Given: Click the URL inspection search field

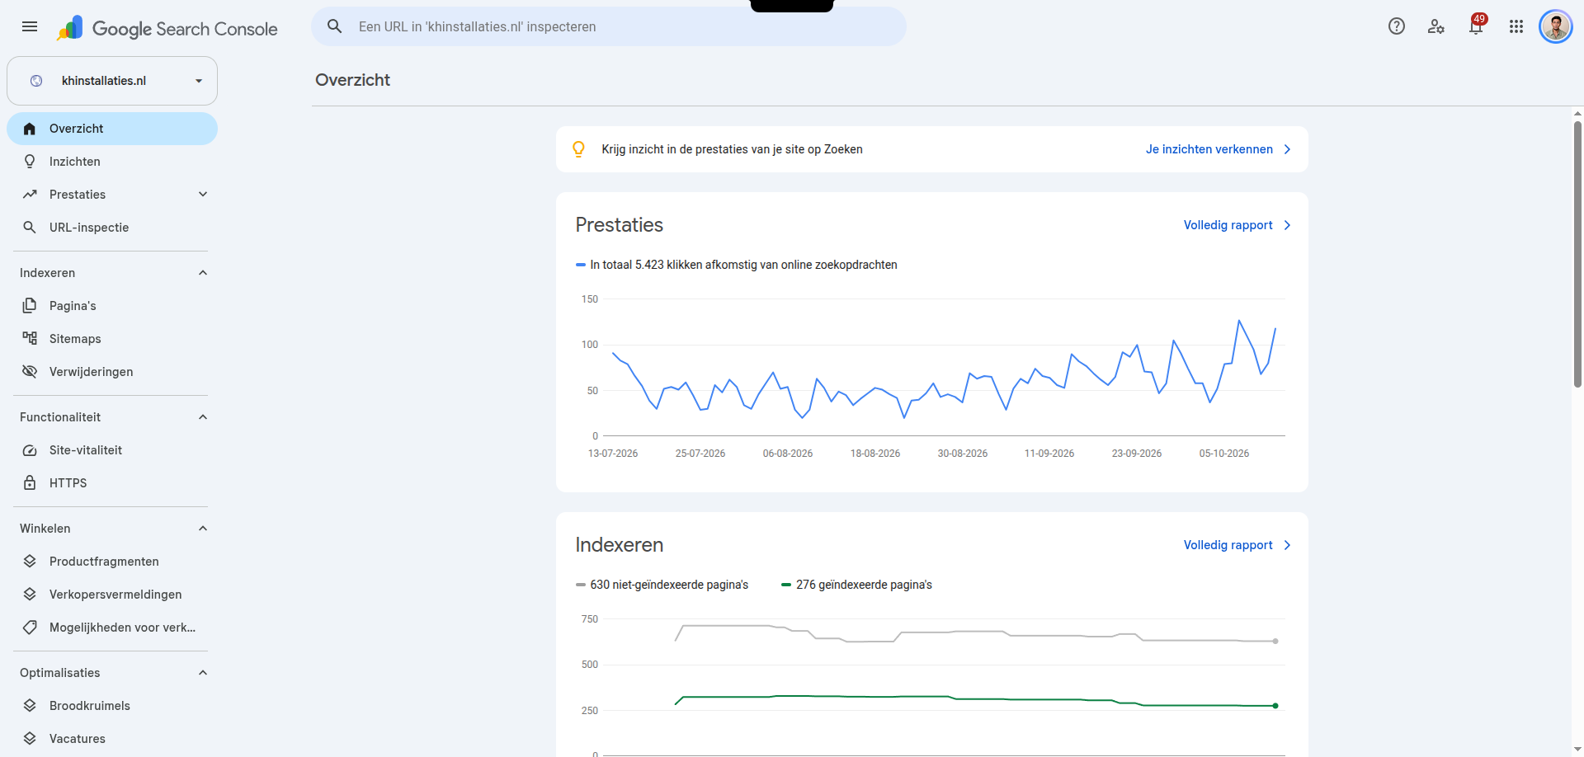Looking at the screenshot, I should (x=609, y=26).
